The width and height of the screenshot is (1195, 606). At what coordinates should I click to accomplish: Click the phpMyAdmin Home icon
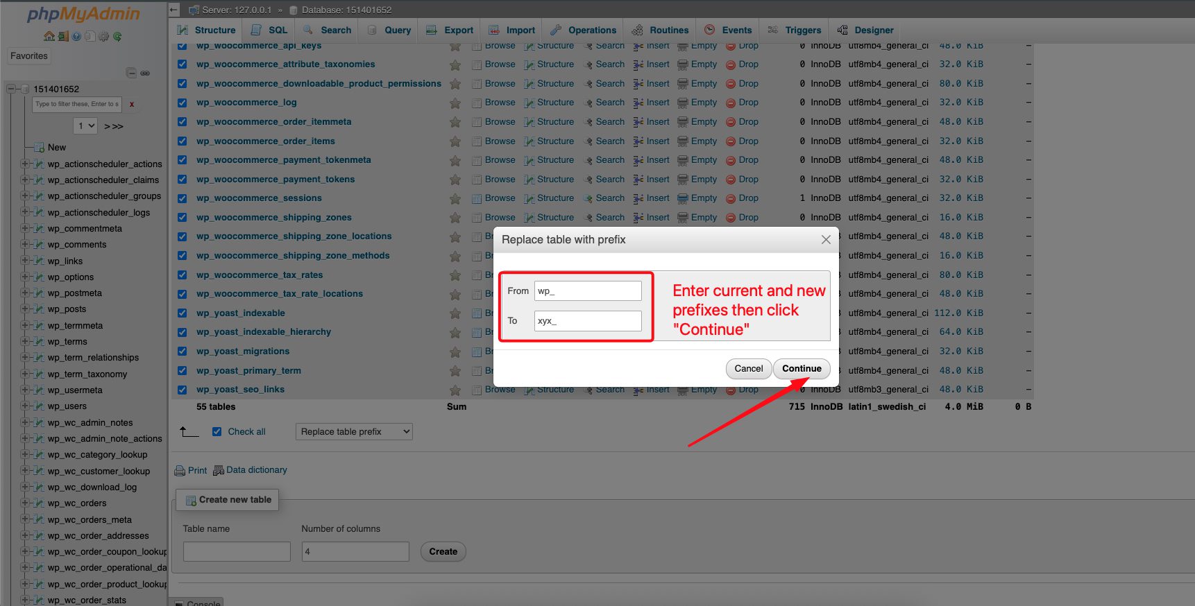click(49, 36)
